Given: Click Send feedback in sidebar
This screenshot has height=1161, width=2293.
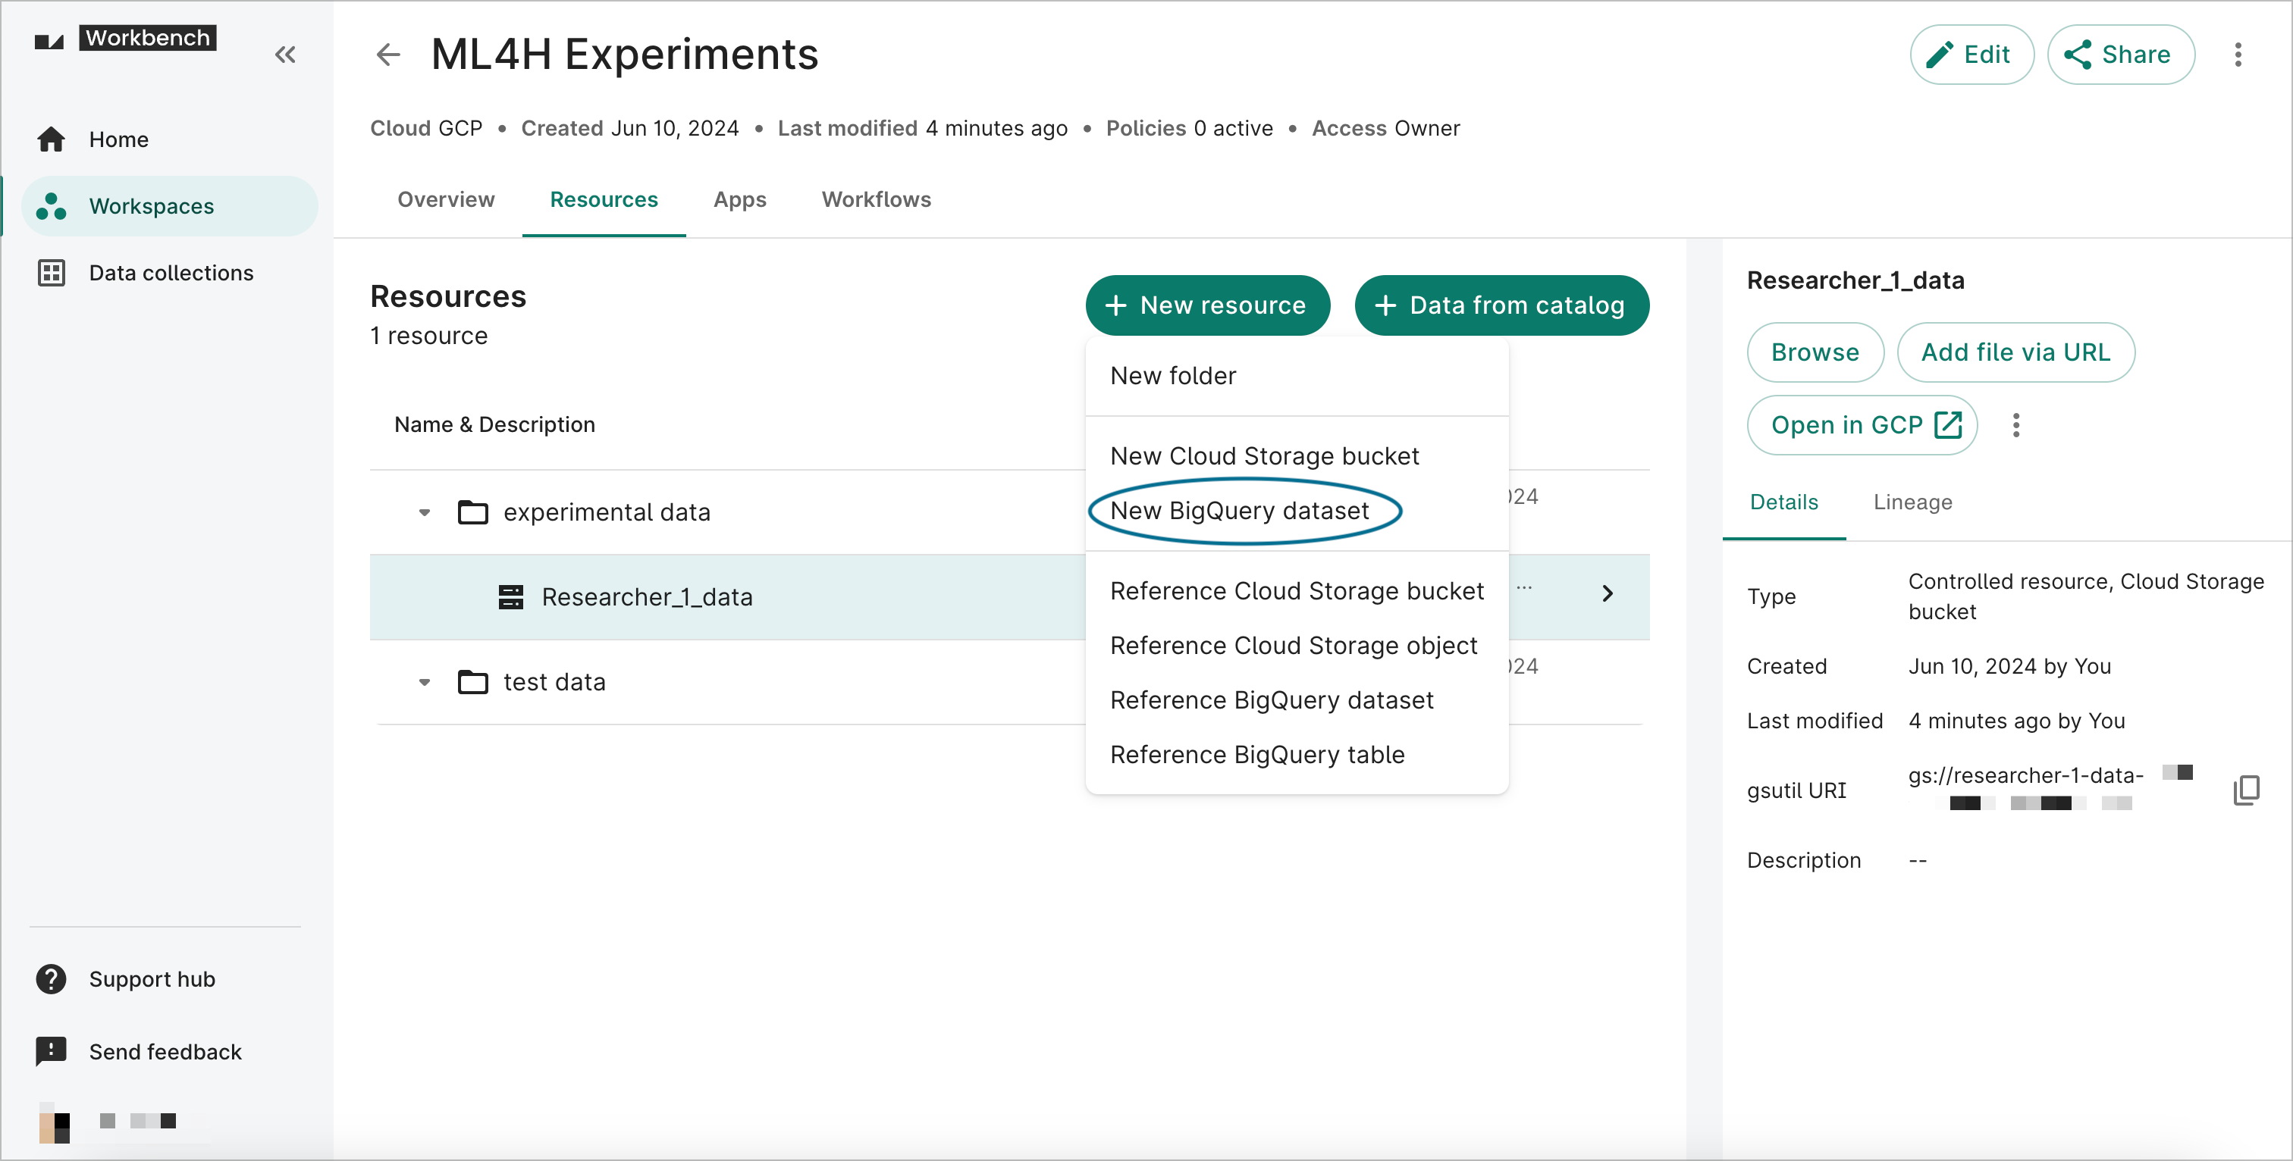Looking at the screenshot, I should [138, 1052].
